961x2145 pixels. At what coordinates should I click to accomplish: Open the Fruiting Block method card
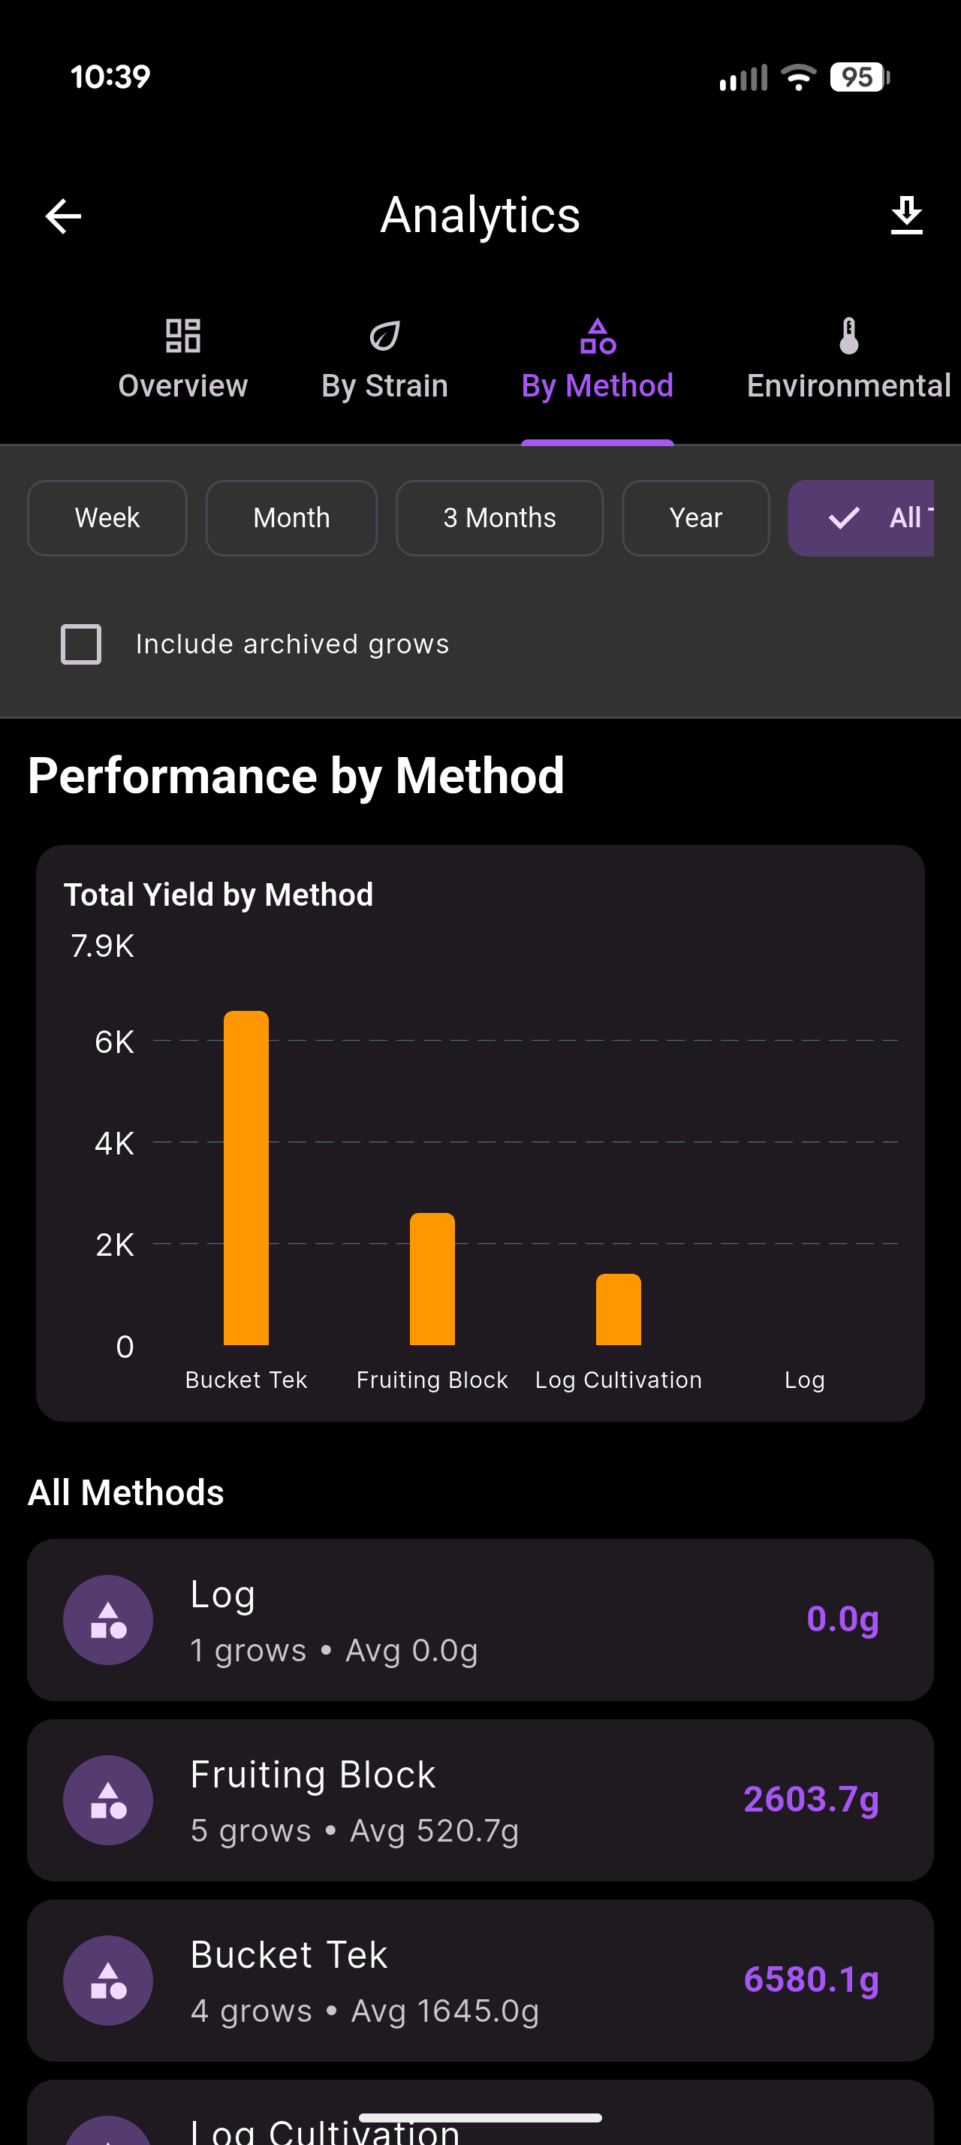(480, 1800)
